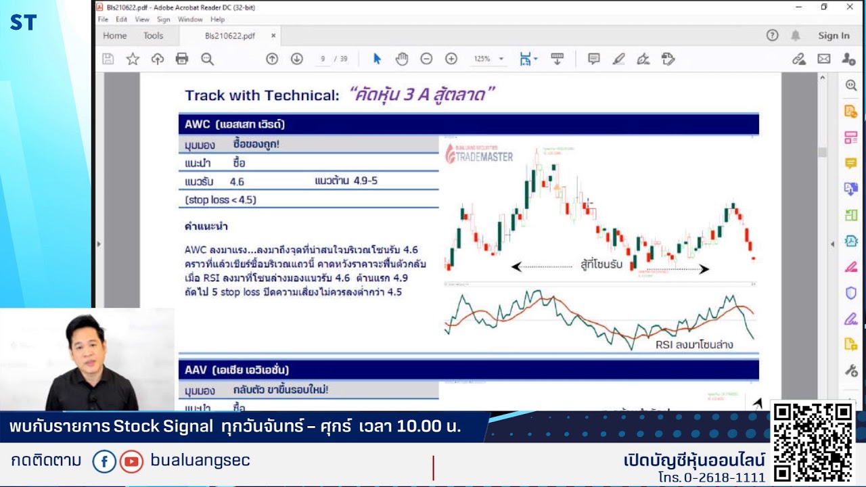The image size is (866, 487).
Task: Select the highlight text pen tool
Action: click(x=618, y=59)
